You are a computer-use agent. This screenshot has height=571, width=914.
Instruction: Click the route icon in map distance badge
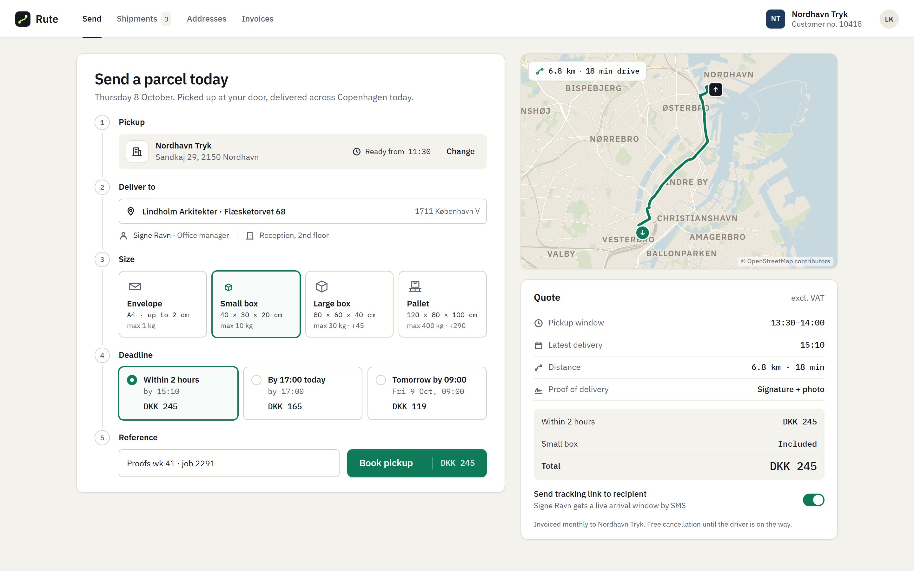(x=540, y=71)
